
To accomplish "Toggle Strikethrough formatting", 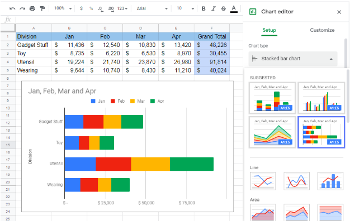I will pyautogui.click(x=223, y=8).
